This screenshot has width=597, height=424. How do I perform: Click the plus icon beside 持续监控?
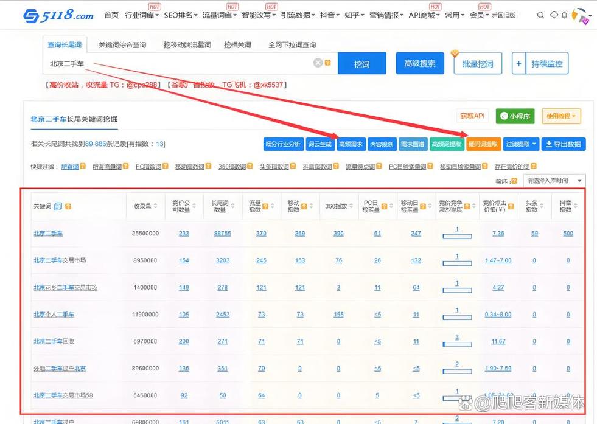(x=518, y=63)
